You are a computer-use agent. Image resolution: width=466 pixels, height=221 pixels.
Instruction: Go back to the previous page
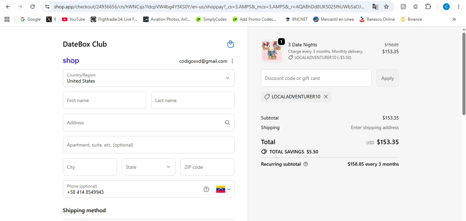click(8, 7)
